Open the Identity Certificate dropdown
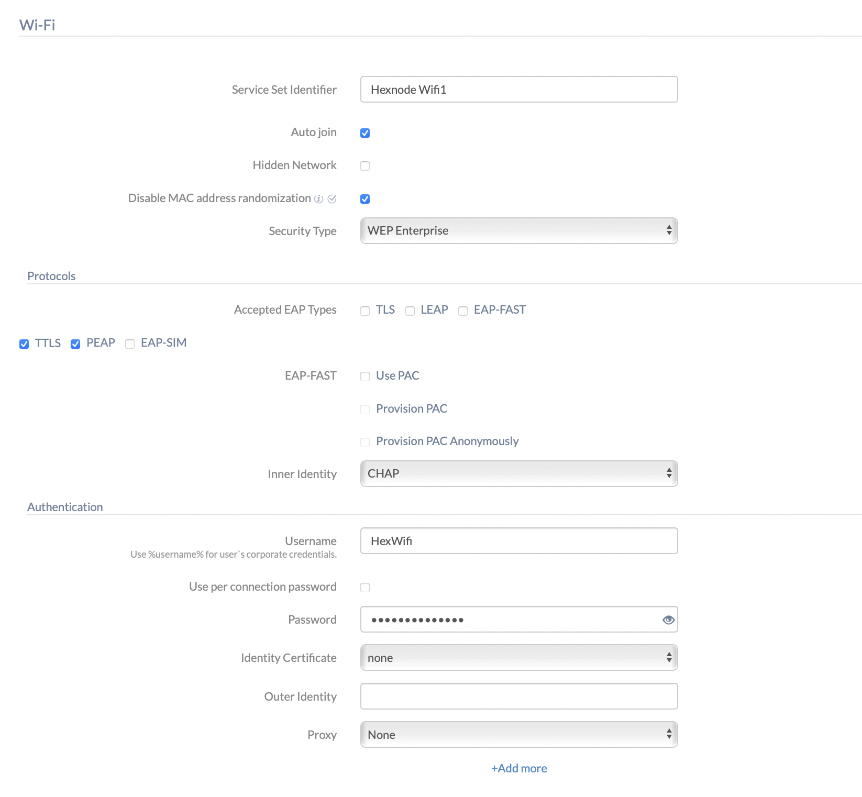 tap(519, 658)
